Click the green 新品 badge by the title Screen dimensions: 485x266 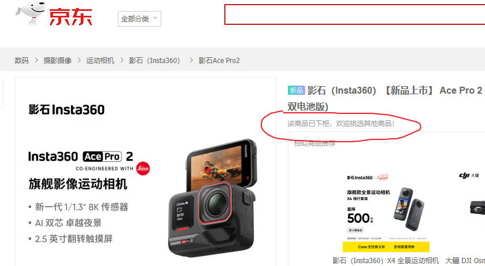[297, 90]
